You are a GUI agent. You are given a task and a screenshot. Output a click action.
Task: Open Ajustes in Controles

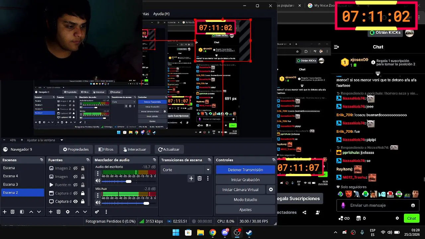[x=245, y=209]
